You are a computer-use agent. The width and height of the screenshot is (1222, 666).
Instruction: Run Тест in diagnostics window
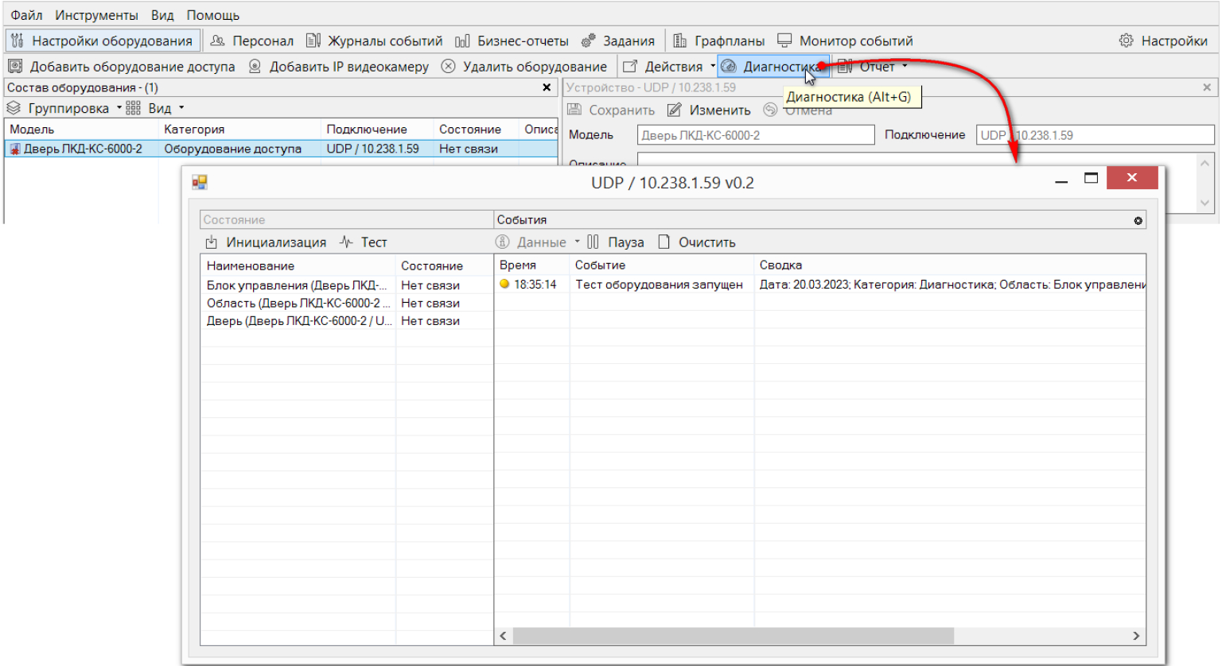pos(364,242)
